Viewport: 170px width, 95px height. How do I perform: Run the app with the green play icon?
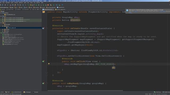36,5
